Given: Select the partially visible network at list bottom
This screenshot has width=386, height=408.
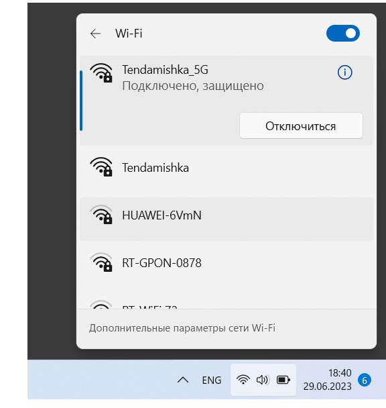Looking at the screenshot, I should pos(226,304).
